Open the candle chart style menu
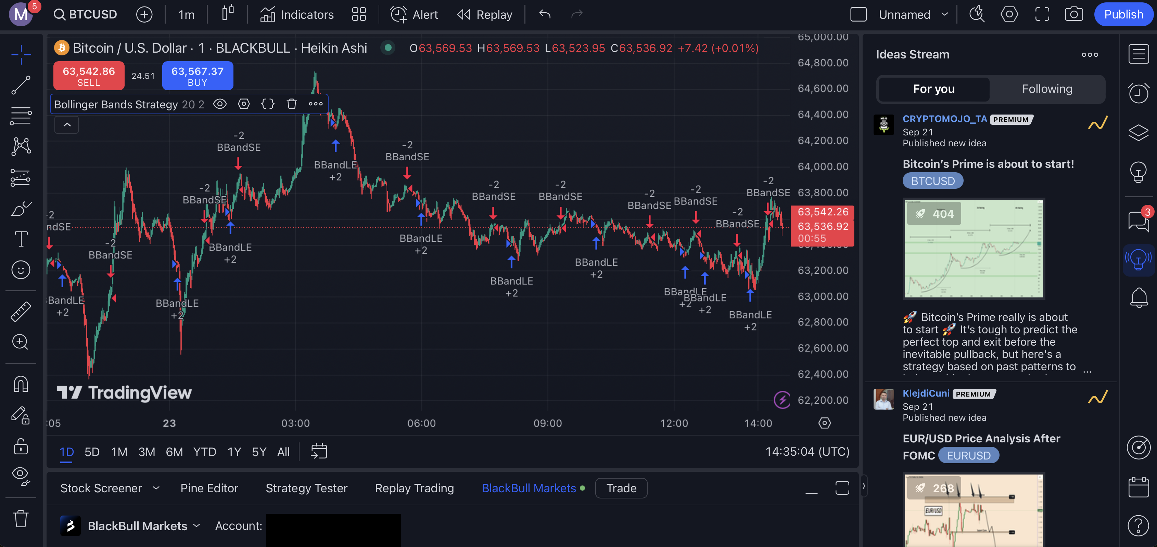This screenshot has height=547, width=1157. (228, 13)
